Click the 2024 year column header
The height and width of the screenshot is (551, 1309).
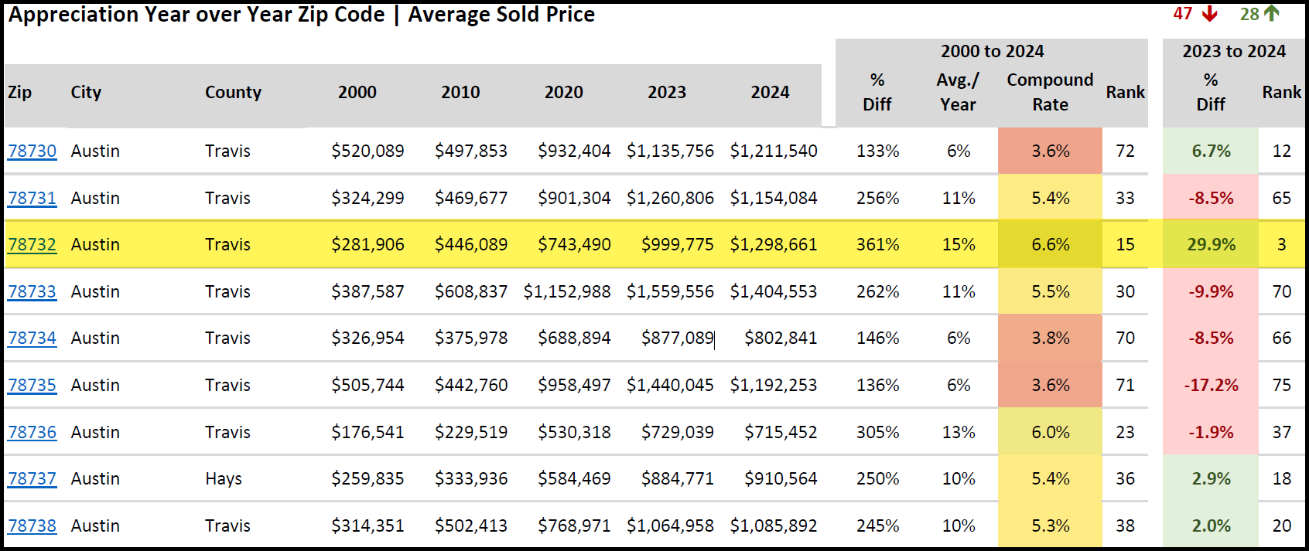click(770, 92)
